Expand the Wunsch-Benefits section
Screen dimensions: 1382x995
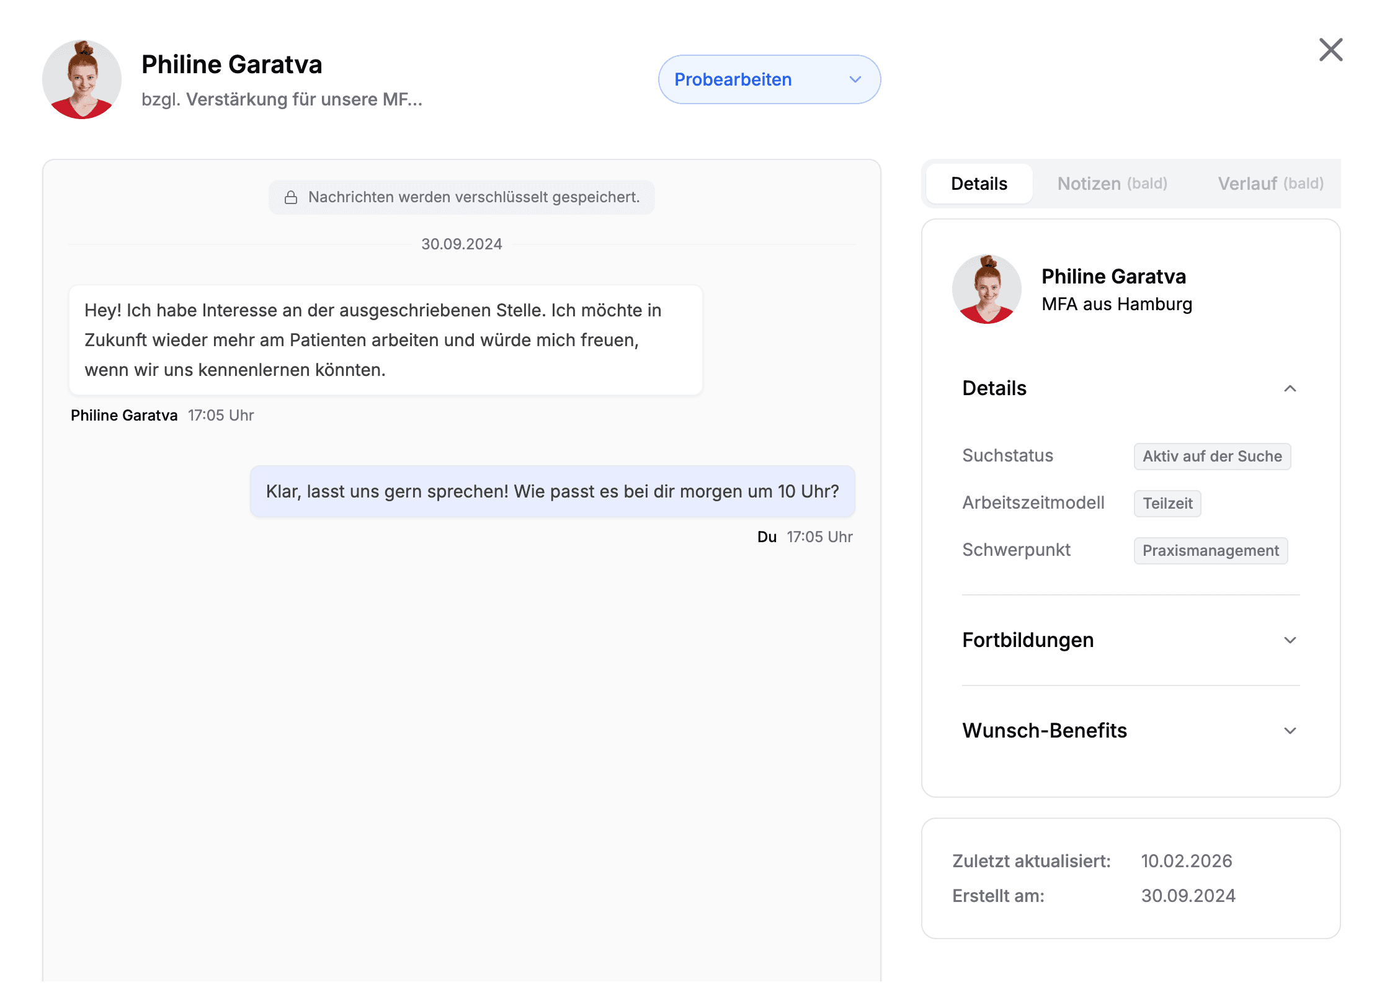click(x=1291, y=730)
